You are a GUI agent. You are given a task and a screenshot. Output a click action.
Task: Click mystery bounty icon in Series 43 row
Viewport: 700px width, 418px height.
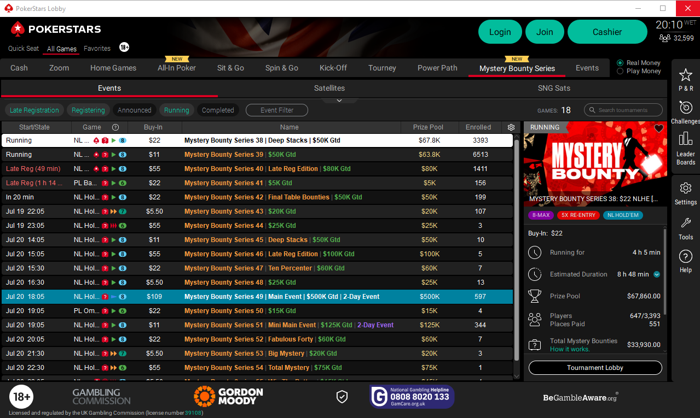click(x=105, y=211)
